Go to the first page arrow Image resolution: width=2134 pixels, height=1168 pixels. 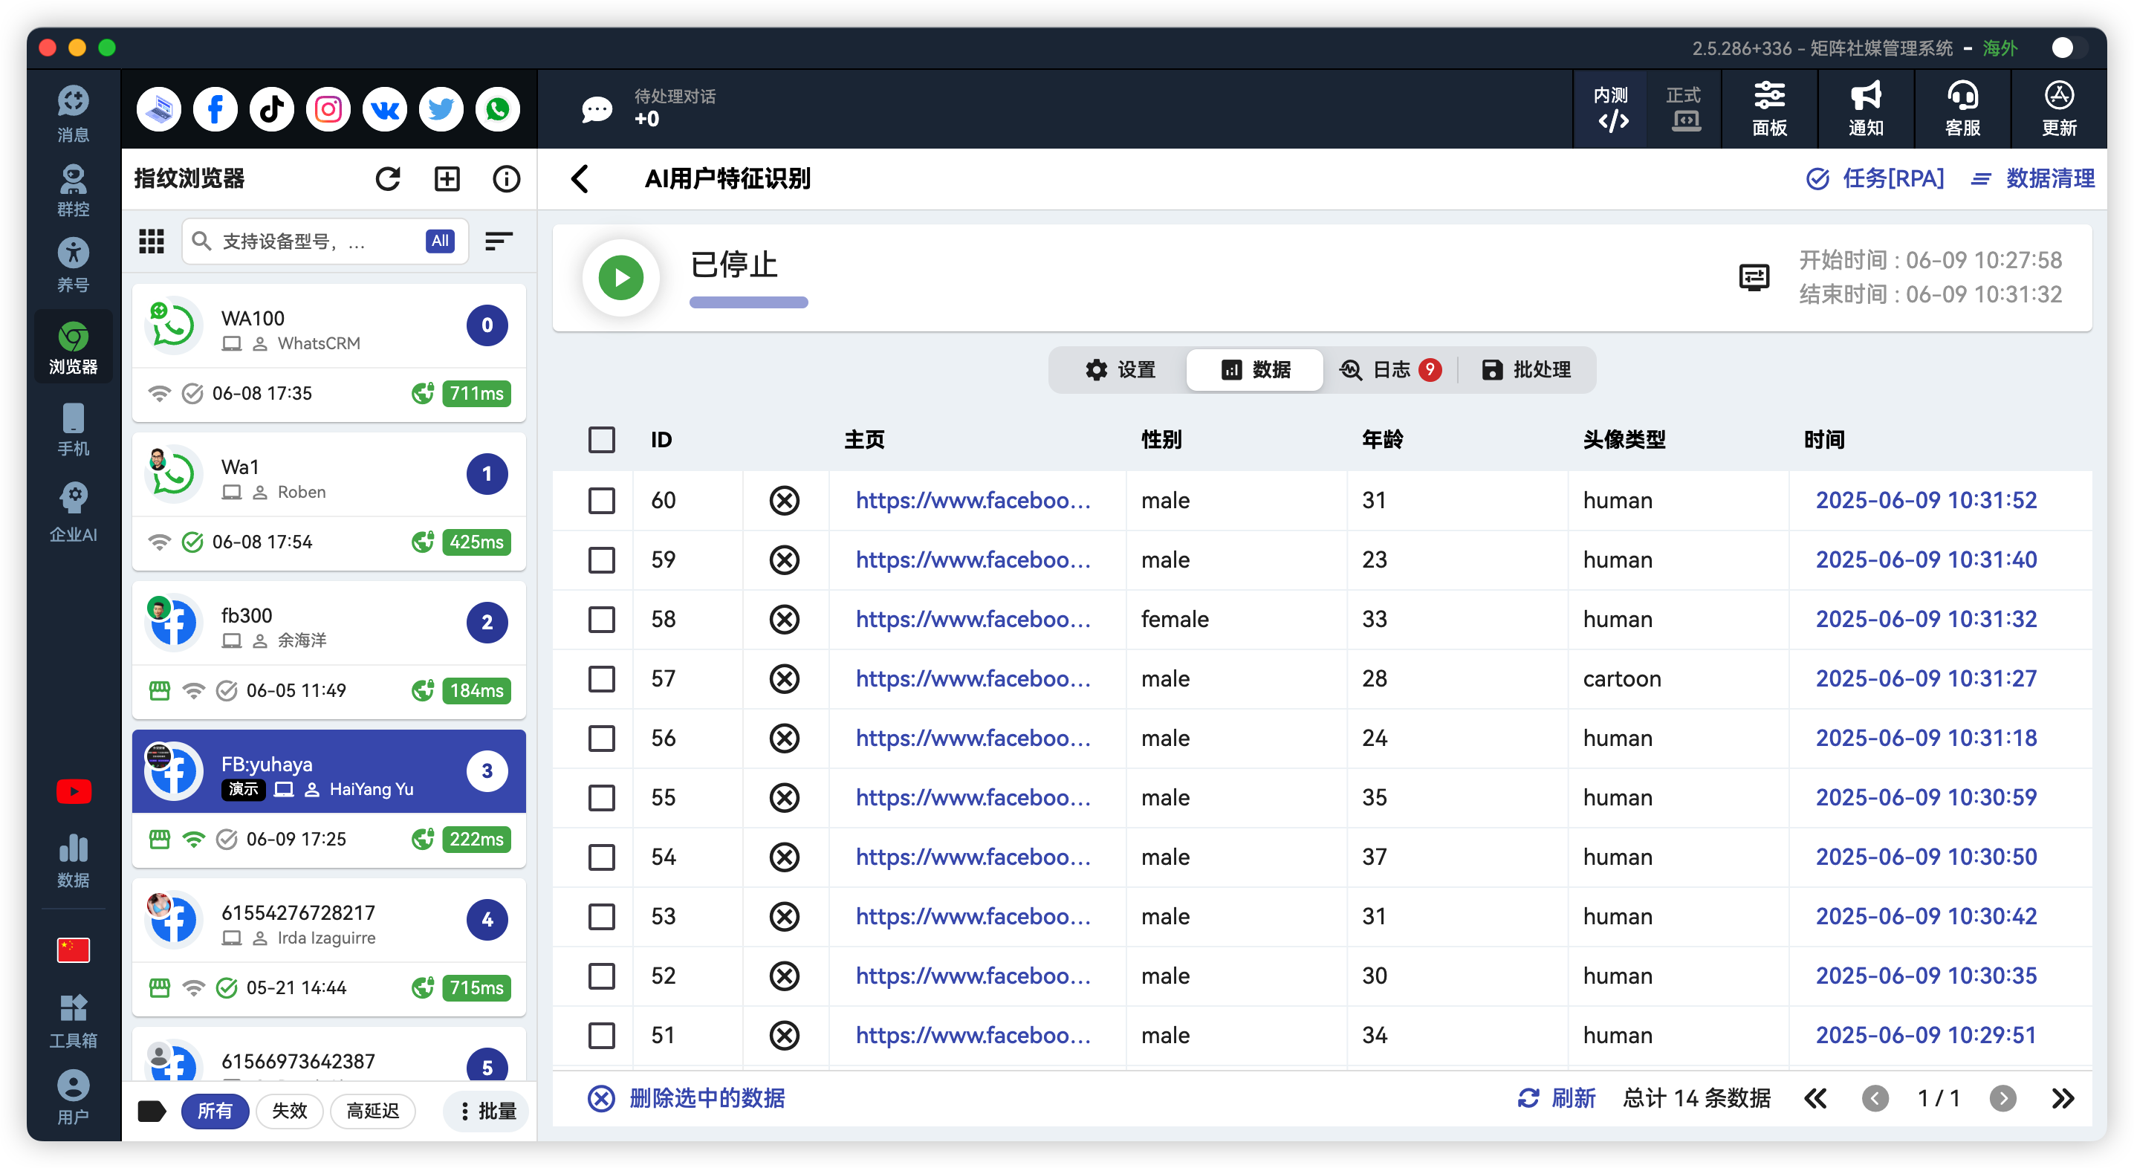(x=1816, y=1098)
